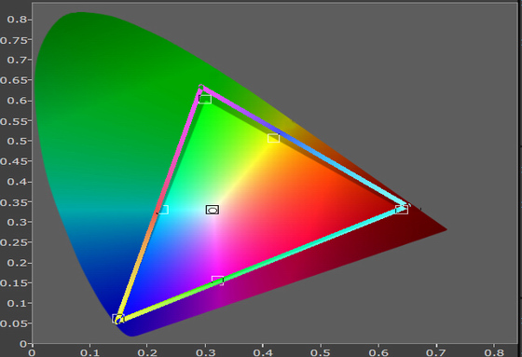Click the 0.75 label on vertical axis
The height and width of the screenshot is (357, 522).
click(13, 40)
